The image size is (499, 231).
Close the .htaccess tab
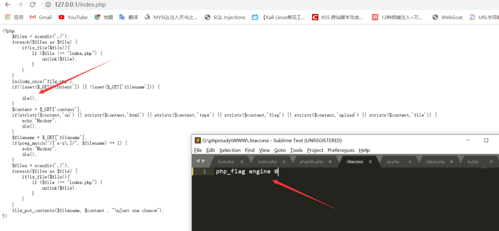coord(371,162)
